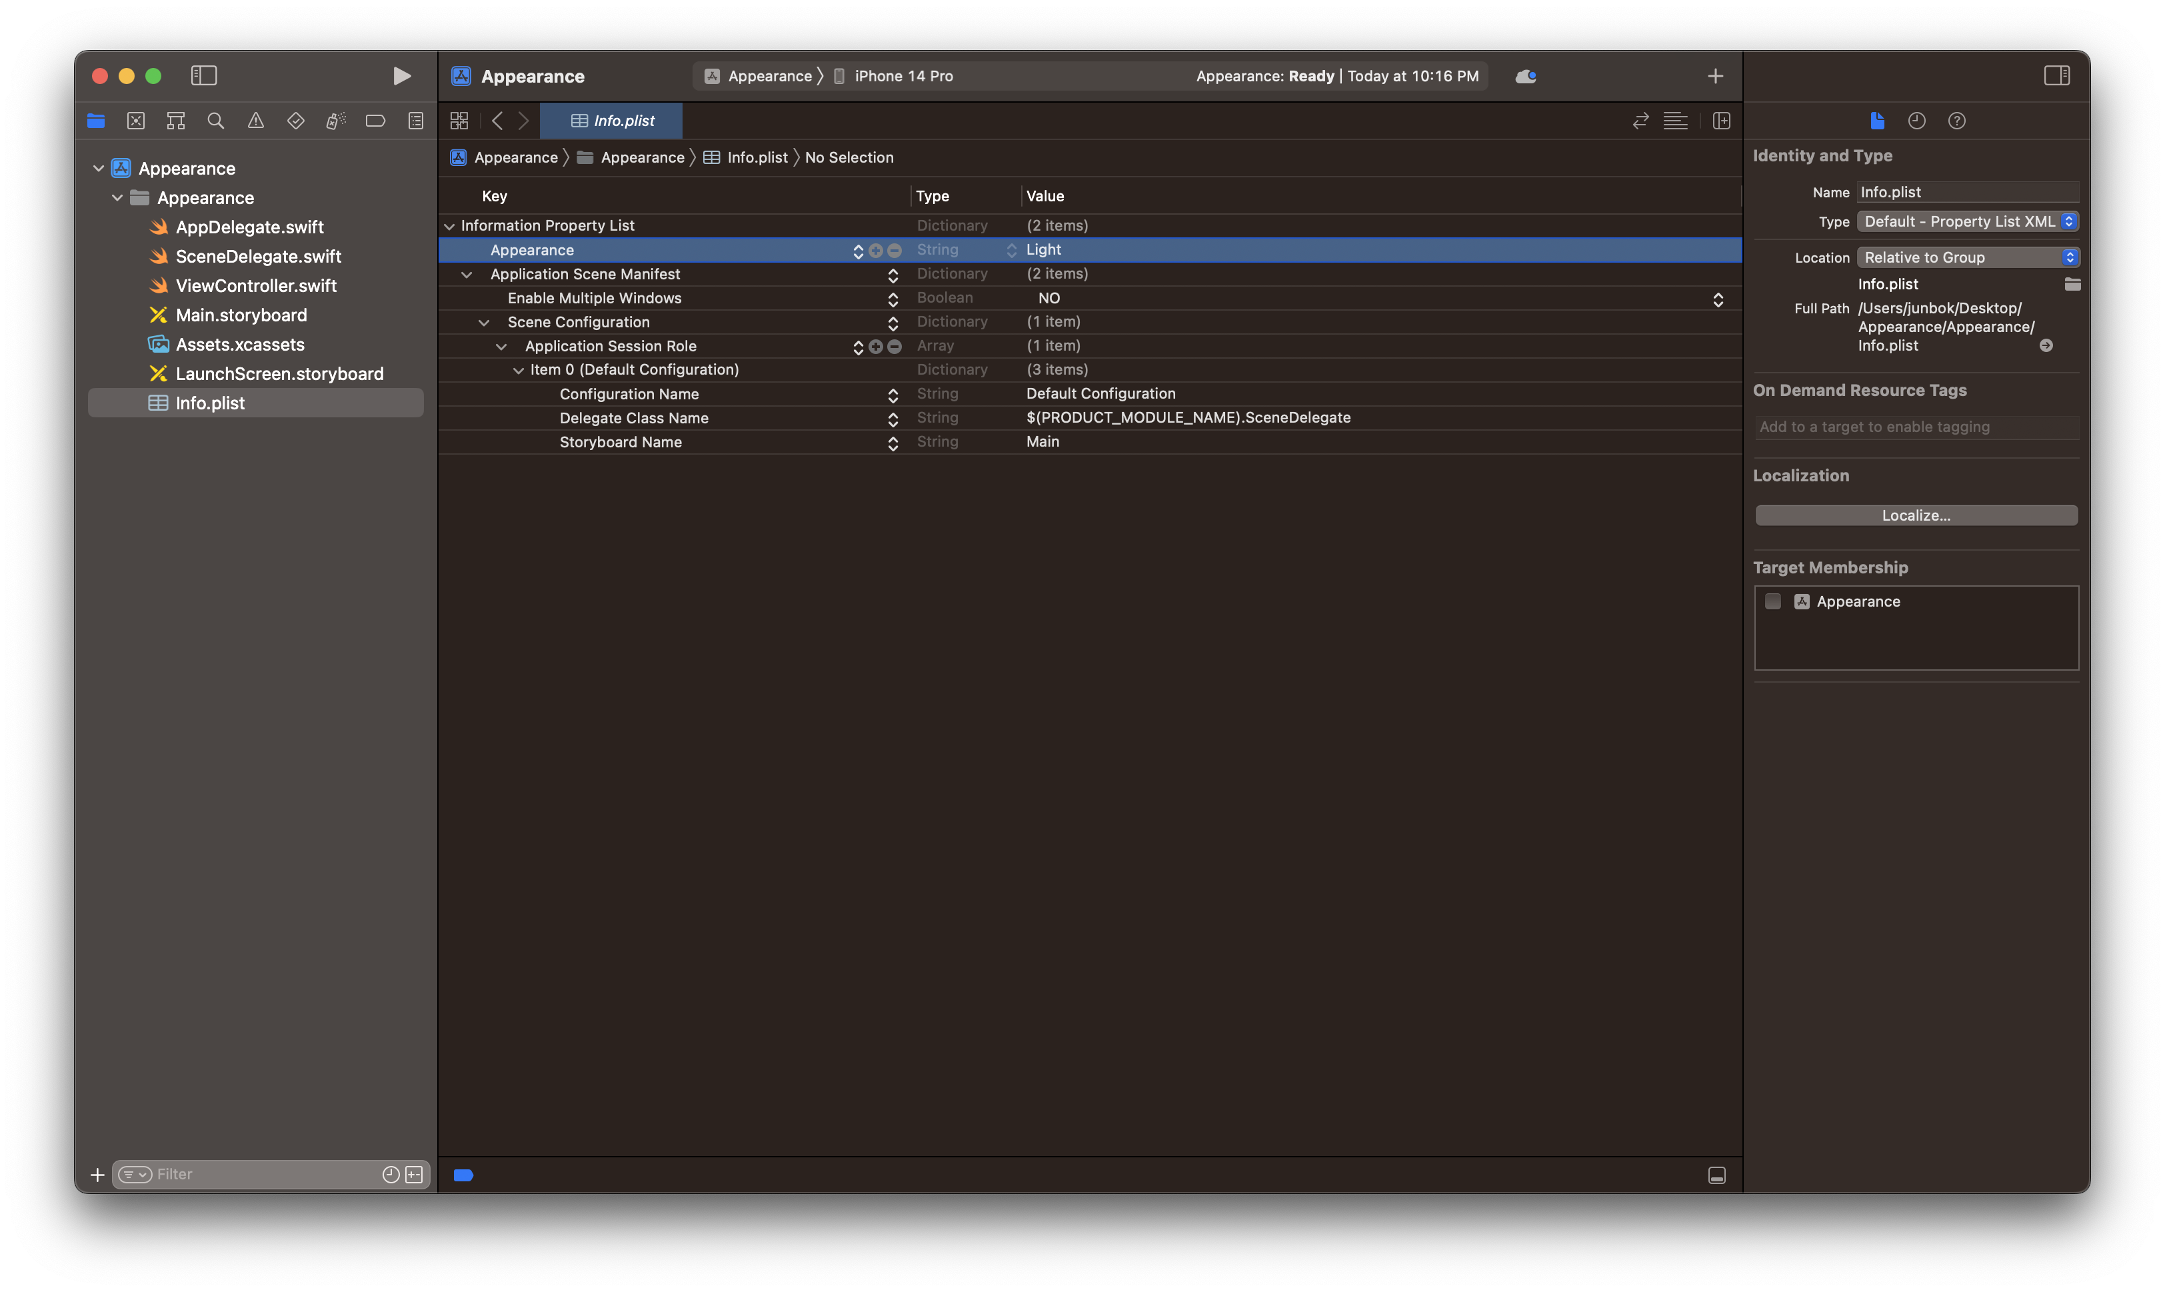
Task: Check the Appearance target membership checkbox
Action: pyautogui.click(x=1772, y=601)
